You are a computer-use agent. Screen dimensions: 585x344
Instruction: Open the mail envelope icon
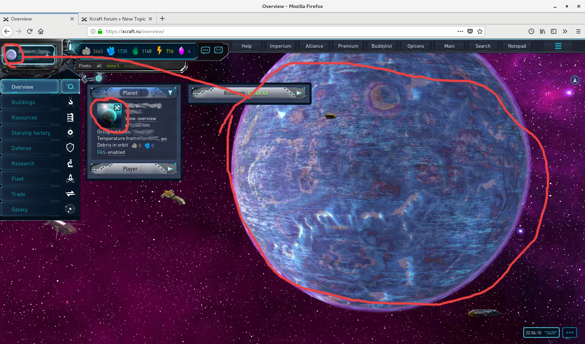218,50
